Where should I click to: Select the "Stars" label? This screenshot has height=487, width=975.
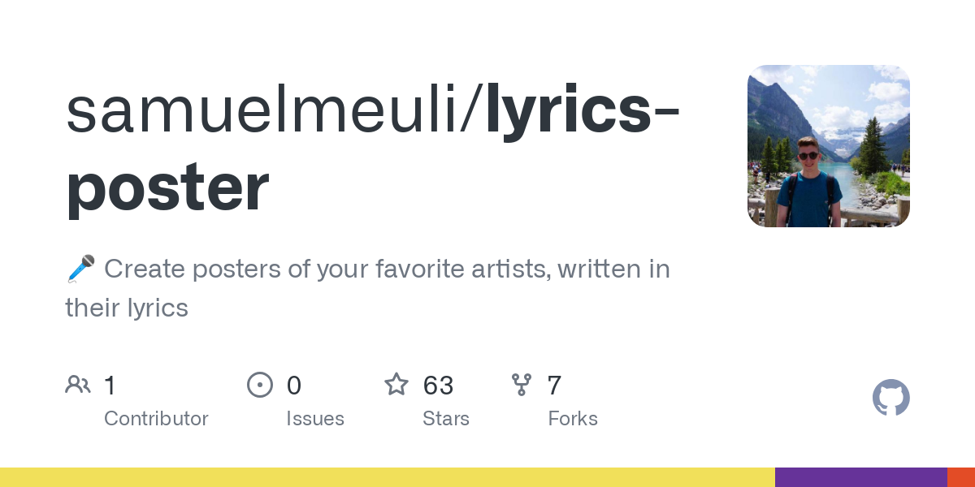click(446, 419)
